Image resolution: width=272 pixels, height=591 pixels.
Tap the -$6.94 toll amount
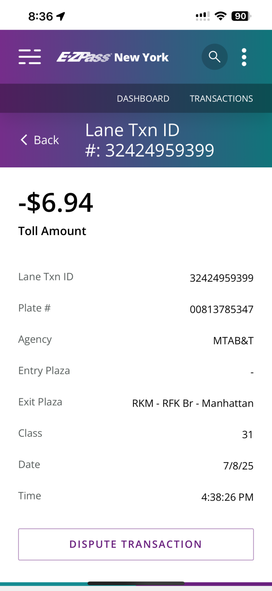(x=56, y=203)
